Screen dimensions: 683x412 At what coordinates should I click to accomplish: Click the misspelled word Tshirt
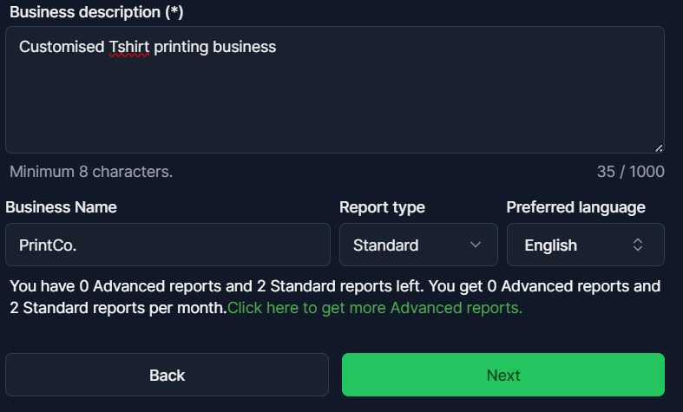coord(129,47)
